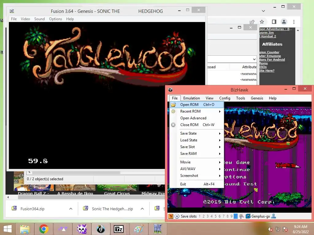Click BizHawk key-priority status bar icon
Screen dimensions: 314x235
(x=242, y=216)
